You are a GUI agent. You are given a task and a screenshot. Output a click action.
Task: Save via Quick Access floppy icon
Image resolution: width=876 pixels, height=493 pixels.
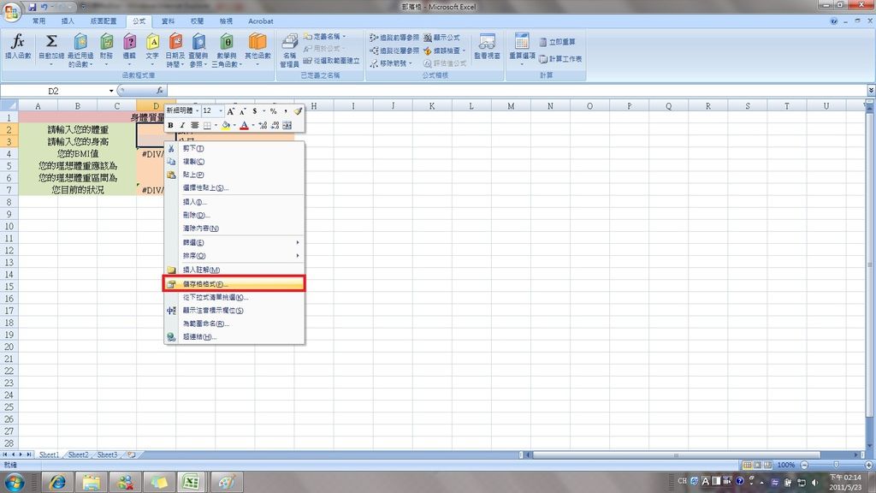(32, 7)
